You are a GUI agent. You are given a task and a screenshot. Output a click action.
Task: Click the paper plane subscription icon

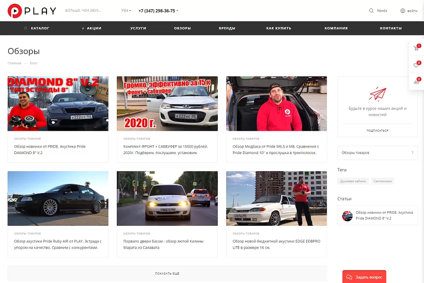pyautogui.click(x=377, y=94)
